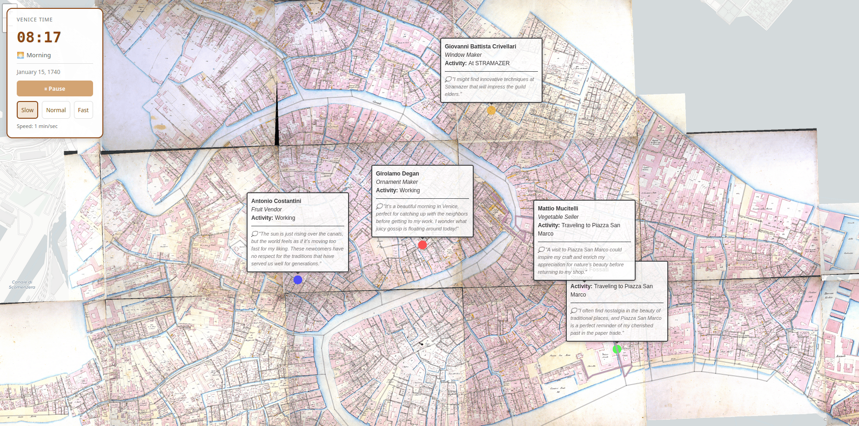Screen dimensions: 859x426
Task: Click the speech bubble icon in Degan's popup
Action: pyautogui.click(x=379, y=206)
